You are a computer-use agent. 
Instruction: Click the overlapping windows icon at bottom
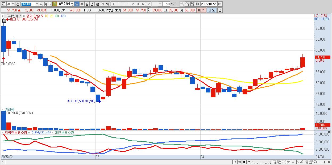click(x=279, y=162)
